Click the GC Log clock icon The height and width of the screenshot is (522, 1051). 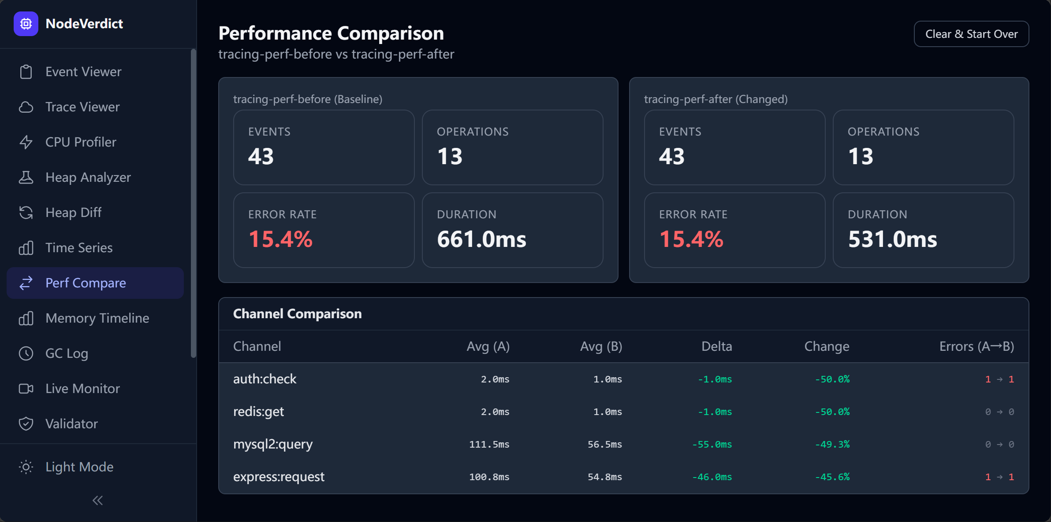click(26, 353)
